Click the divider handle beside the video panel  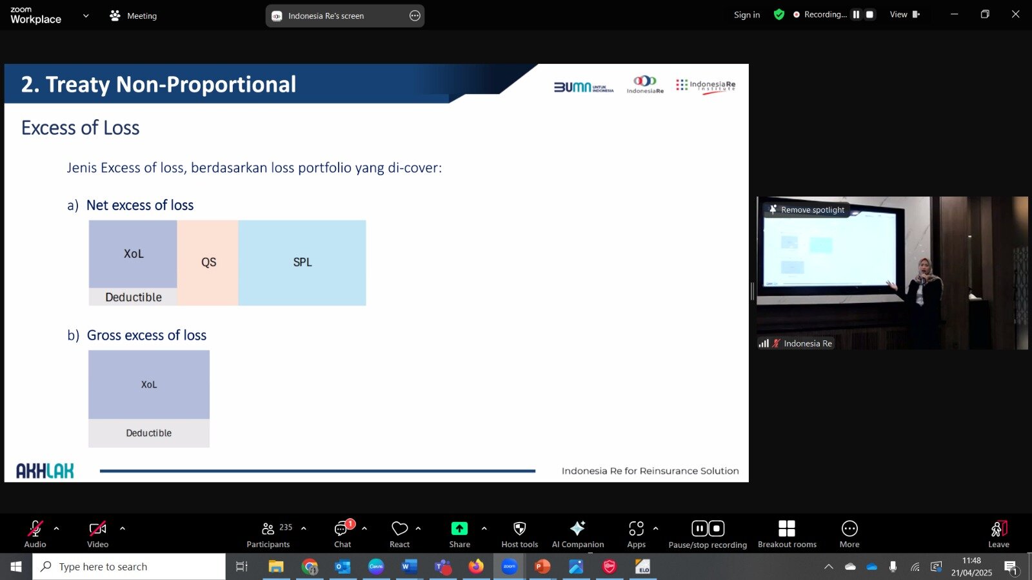click(x=752, y=291)
